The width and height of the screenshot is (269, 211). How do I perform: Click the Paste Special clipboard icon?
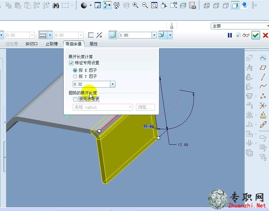(x=27, y=5)
